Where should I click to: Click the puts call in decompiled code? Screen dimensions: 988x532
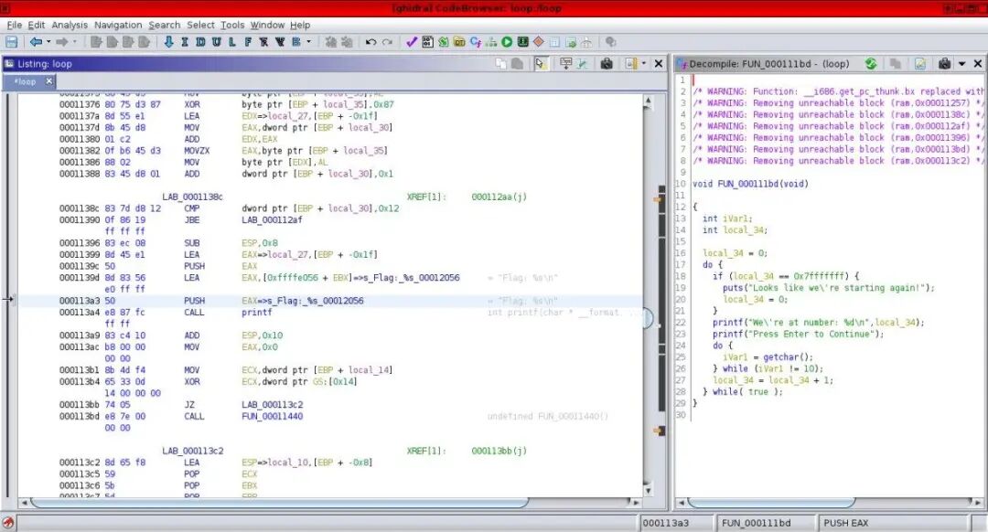tap(733, 288)
